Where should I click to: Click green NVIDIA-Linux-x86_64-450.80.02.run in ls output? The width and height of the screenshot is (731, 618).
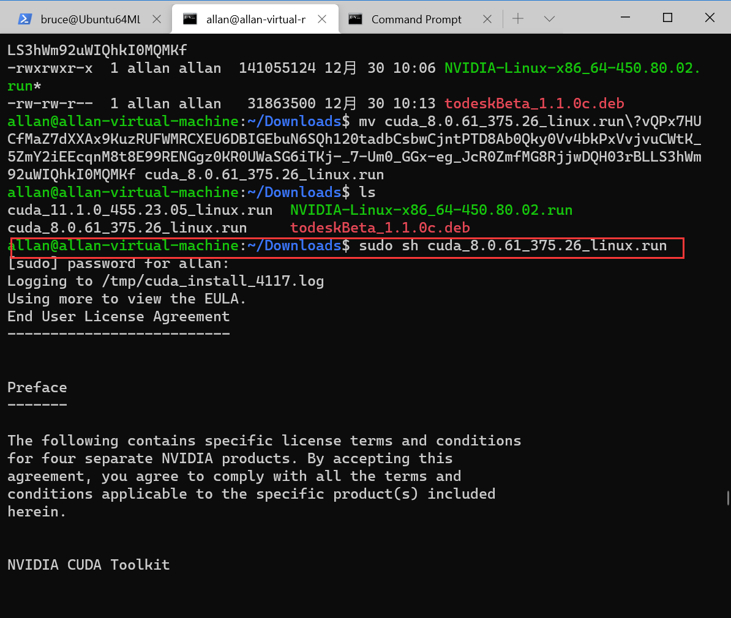point(431,210)
